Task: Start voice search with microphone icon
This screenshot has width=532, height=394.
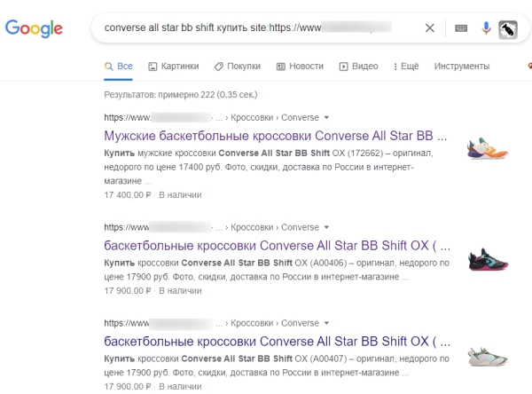Action: pyautogui.click(x=486, y=28)
